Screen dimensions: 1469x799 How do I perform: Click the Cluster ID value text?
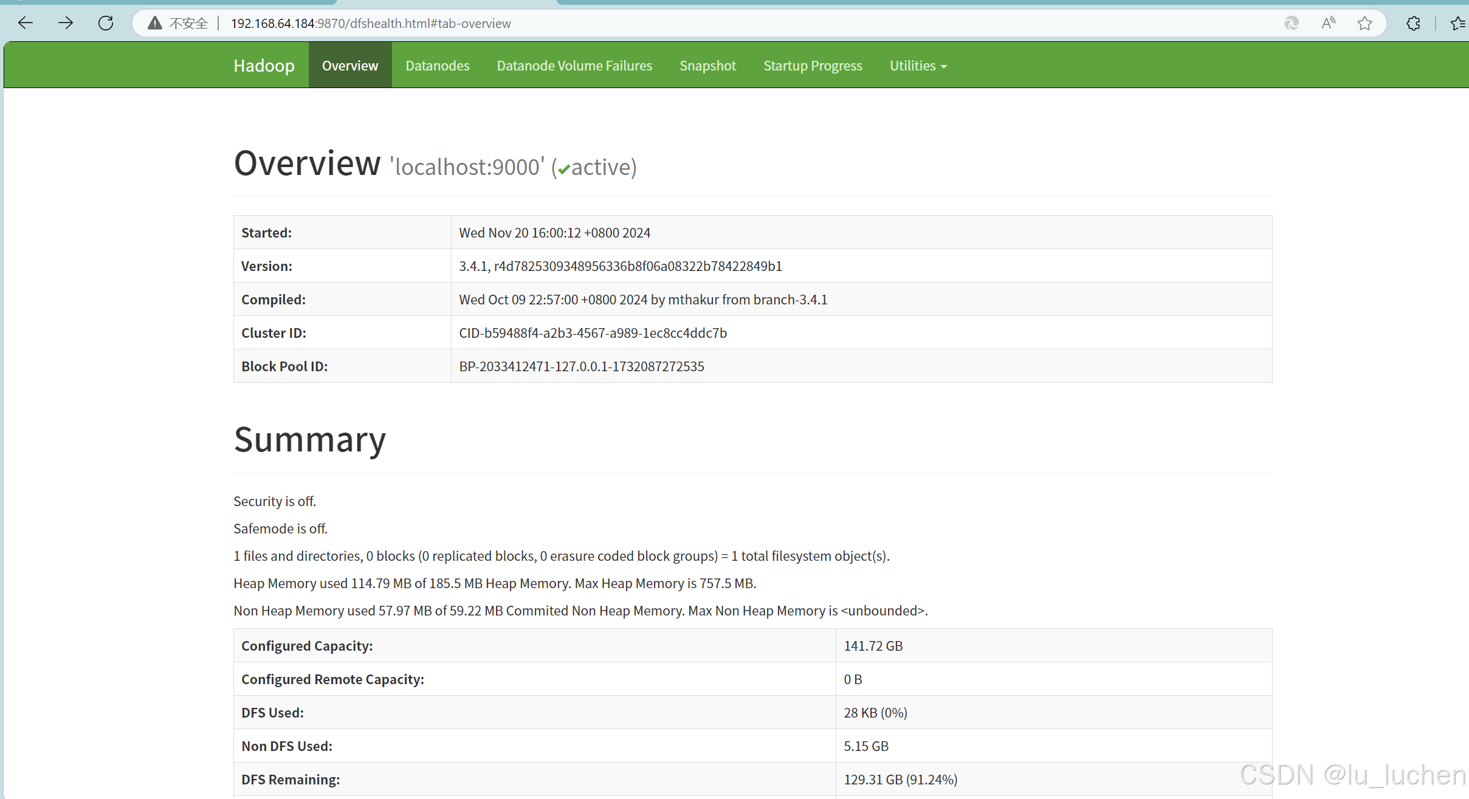click(x=593, y=333)
